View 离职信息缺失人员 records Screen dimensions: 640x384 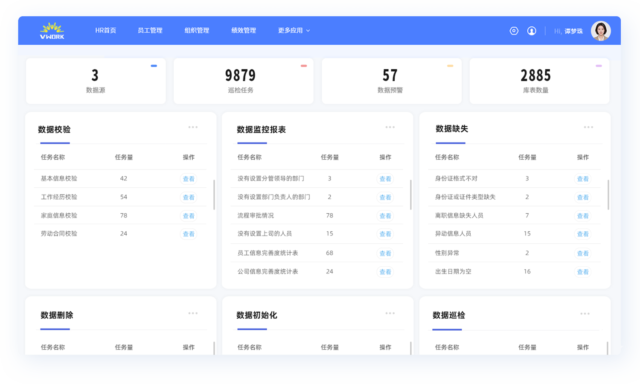[x=583, y=216]
